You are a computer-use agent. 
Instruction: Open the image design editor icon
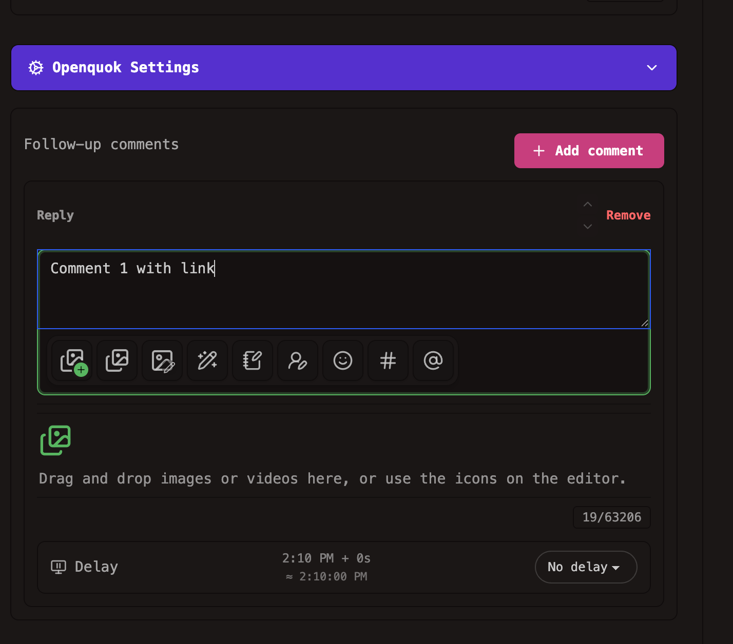(162, 361)
